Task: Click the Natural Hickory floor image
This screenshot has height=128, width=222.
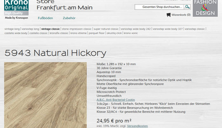Action: pyautogui.click(x=45, y=95)
